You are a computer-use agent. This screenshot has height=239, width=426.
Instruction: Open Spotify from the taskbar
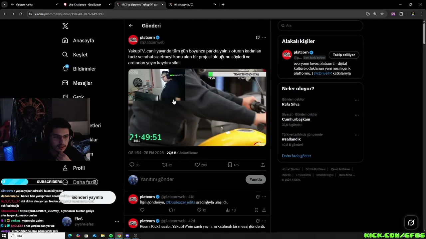[x=111, y=236]
